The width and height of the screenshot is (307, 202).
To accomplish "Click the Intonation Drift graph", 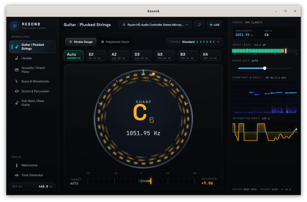I will 265,132.
